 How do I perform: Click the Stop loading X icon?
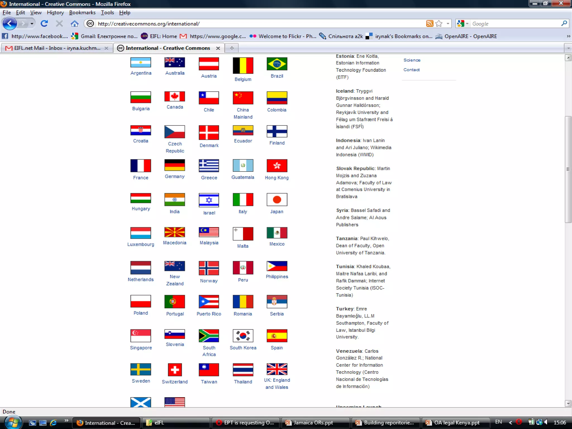tap(59, 24)
